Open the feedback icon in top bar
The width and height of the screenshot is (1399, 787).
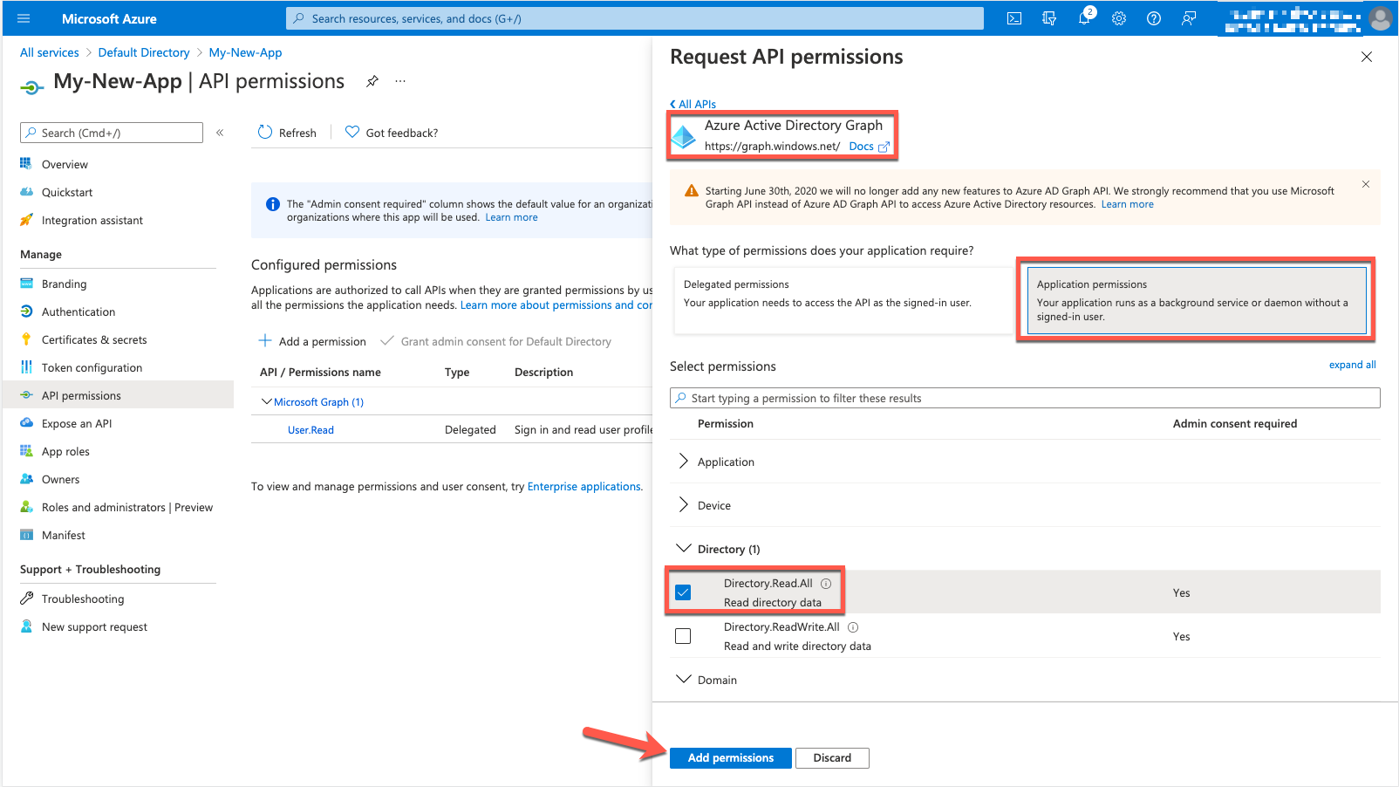1189,18
